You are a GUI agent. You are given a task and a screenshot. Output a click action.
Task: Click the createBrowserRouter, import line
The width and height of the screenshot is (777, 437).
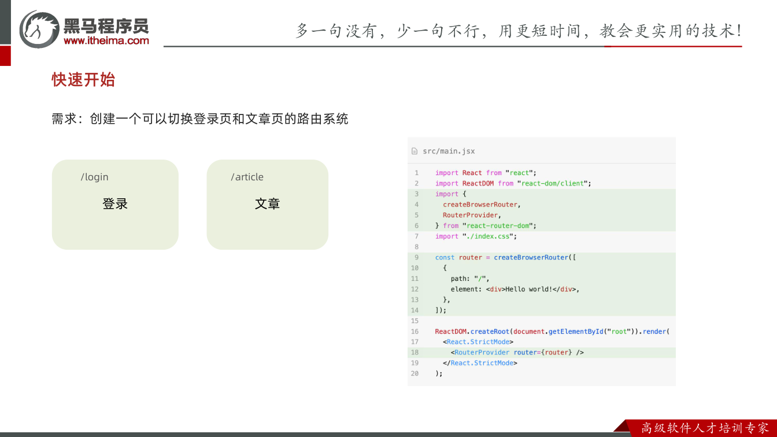[x=482, y=205]
